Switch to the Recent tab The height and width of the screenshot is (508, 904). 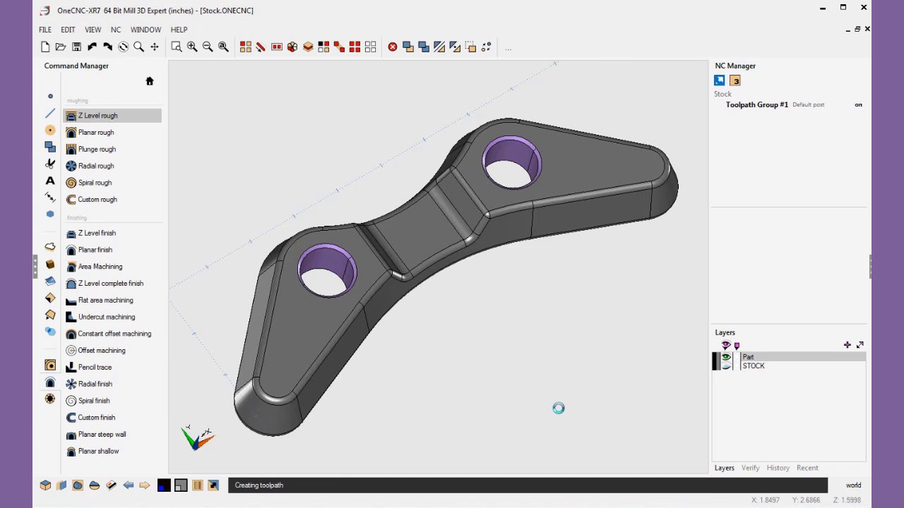coord(807,468)
